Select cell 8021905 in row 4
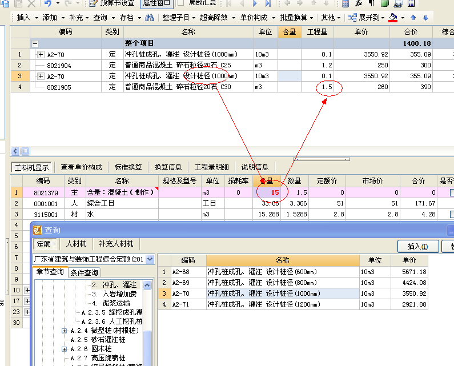Image resolution: width=454 pixels, height=366 pixels. pos(66,87)
